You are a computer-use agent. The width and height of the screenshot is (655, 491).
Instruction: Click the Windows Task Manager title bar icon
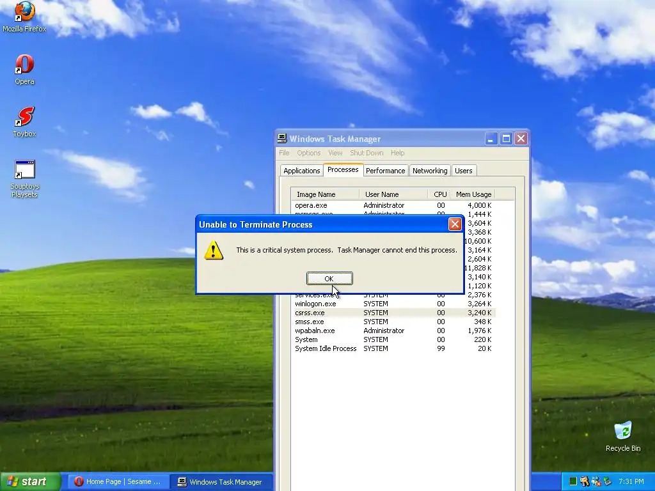282,139
